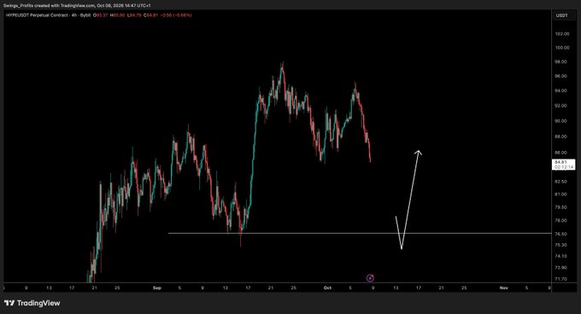Screen dimensions: 581x314
Task: Click the 81.00 price axis label
Action: coord(561,195)
